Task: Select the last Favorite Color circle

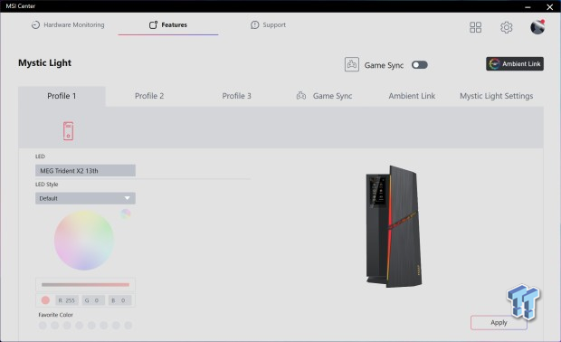Action: coord(128,325)
